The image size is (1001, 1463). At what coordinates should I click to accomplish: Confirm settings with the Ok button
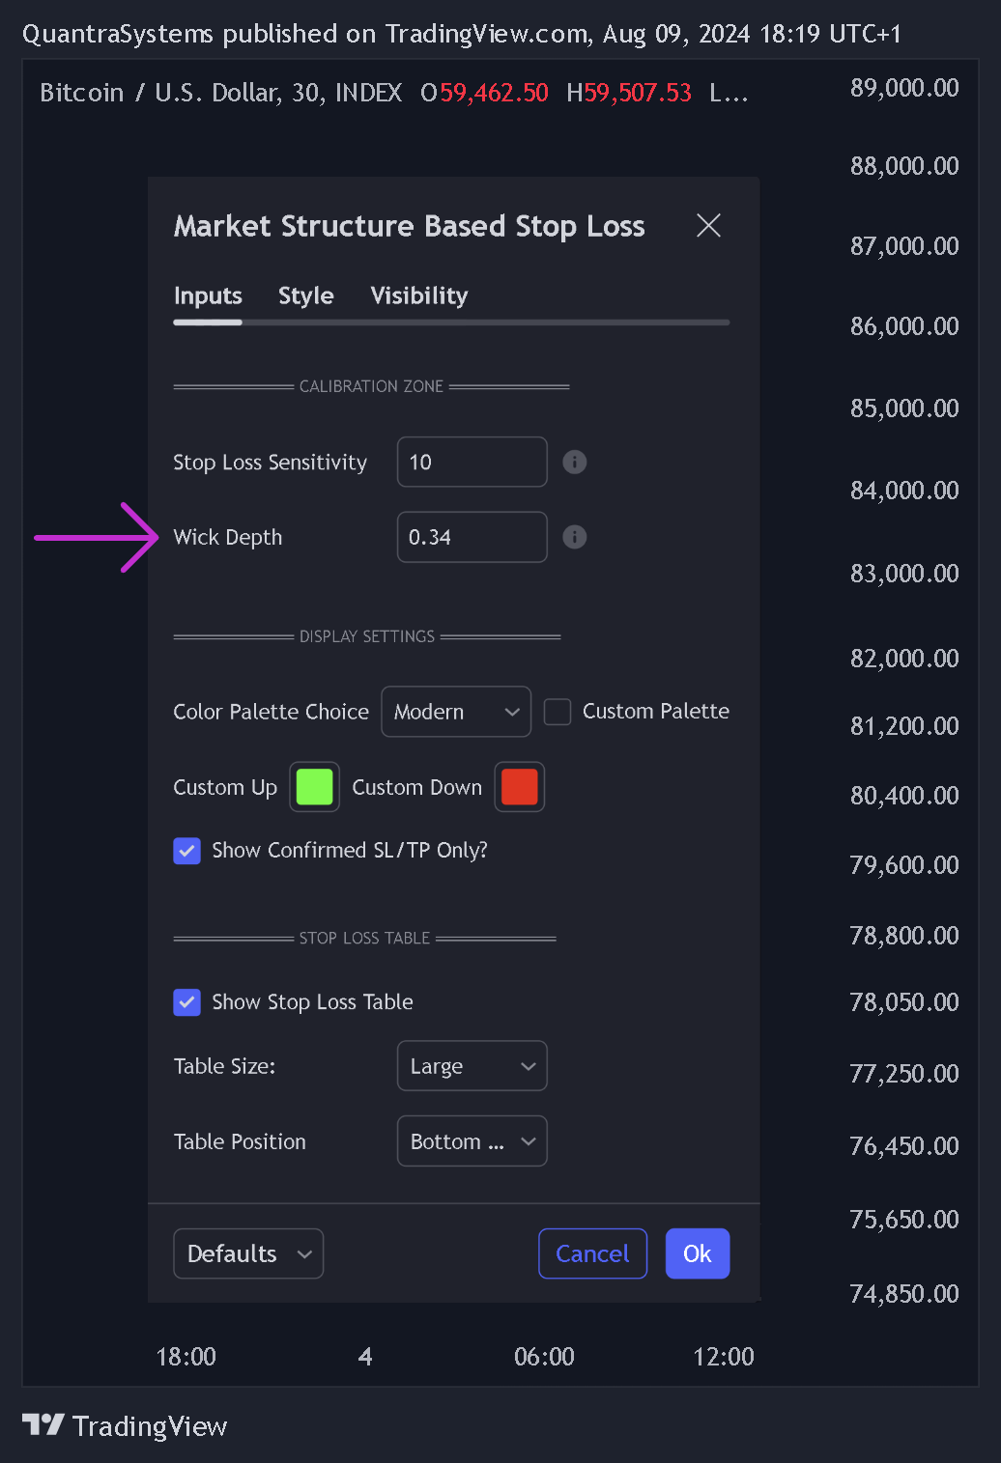(698, 1253)
